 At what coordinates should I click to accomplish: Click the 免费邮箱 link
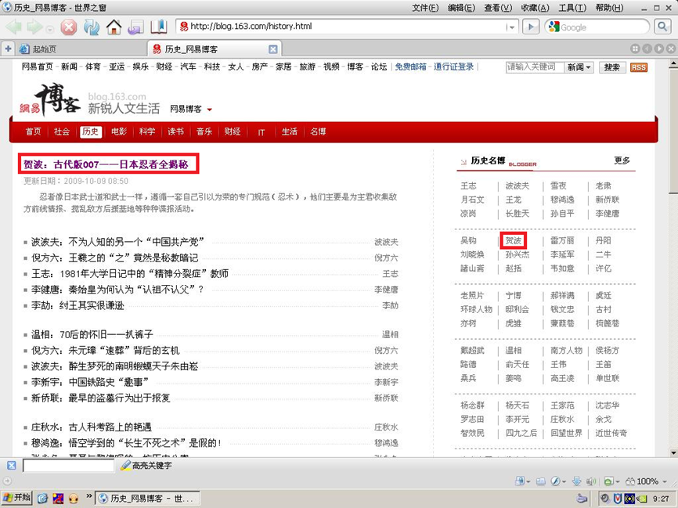coord(410,67)
